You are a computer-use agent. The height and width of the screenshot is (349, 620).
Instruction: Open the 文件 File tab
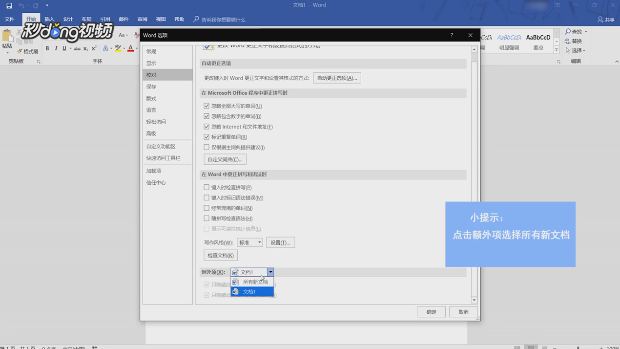coord(10,20)
